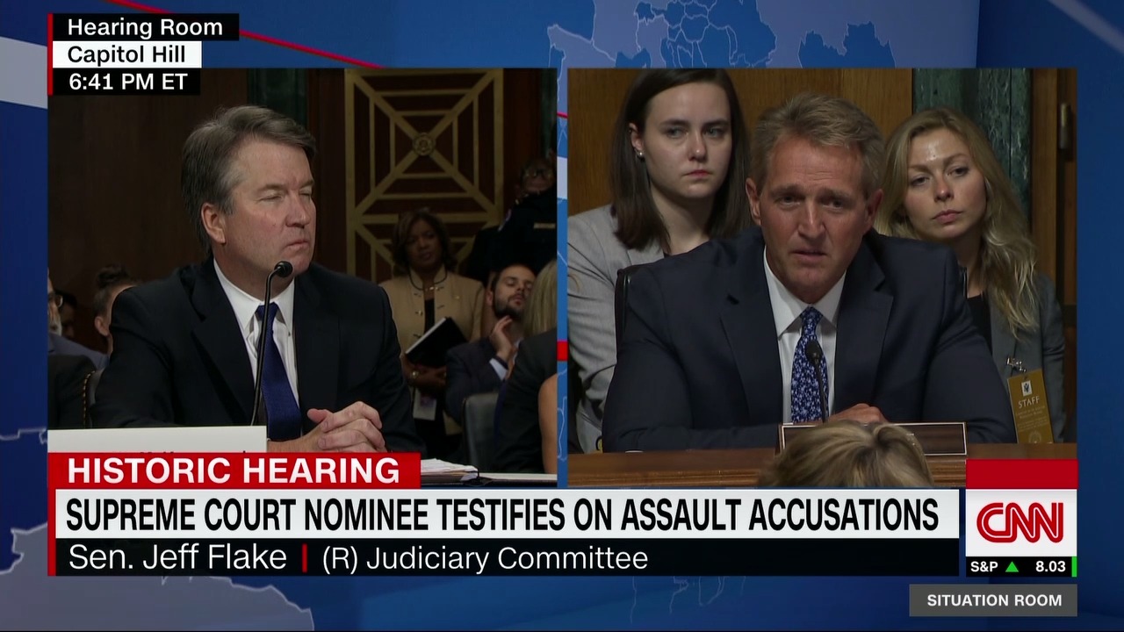Click the red block above the CNN logo
1124x632 pixels.
[1021, 474]
